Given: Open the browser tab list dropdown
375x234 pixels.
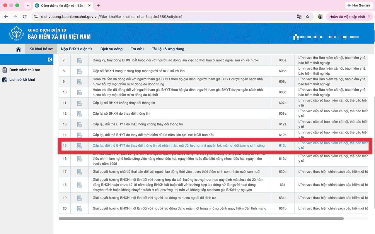Looking at the screenshot, I should (27, 5).
